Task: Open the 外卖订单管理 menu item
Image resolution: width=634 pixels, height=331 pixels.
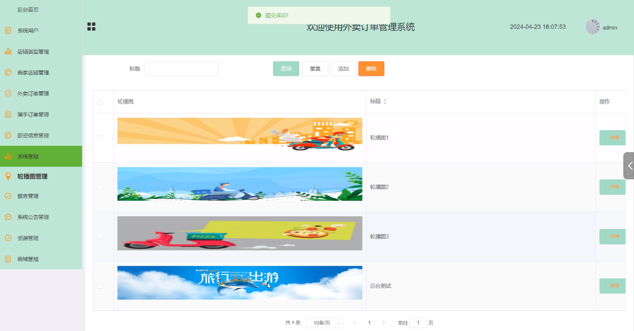Action: [x=41, y=93]
